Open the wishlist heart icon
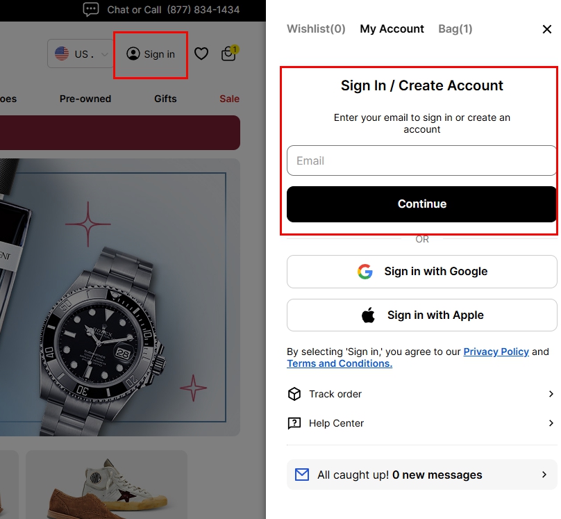Screen dimensions: 561x519 (x=201, y=53)
